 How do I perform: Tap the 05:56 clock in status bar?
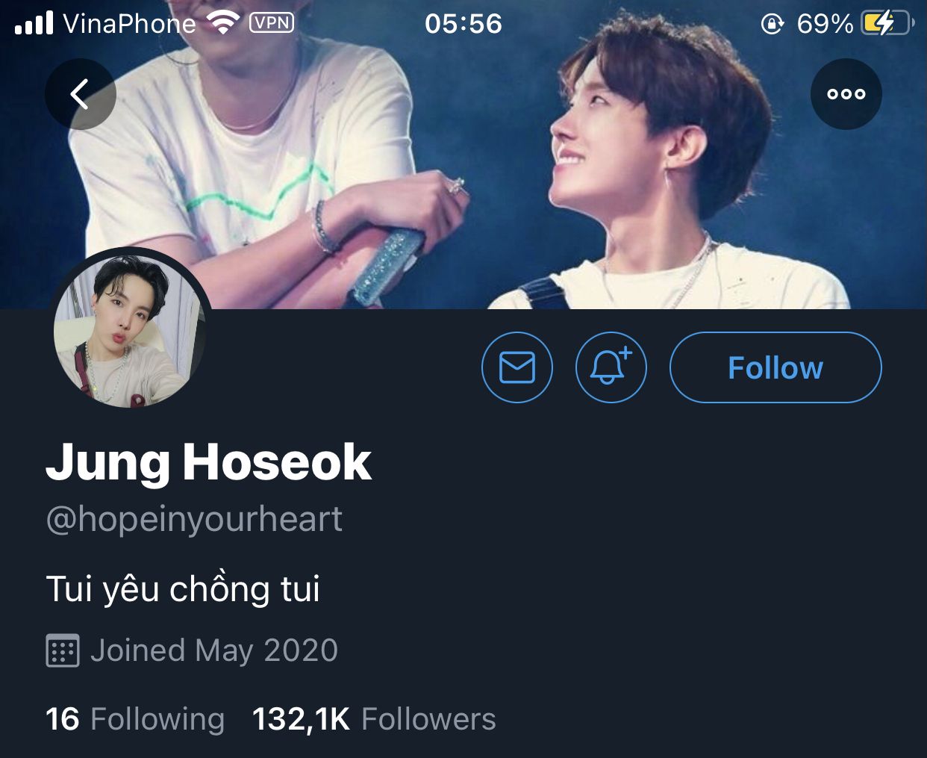pos(463,24)
